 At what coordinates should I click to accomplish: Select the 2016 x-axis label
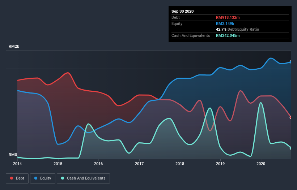98,164
